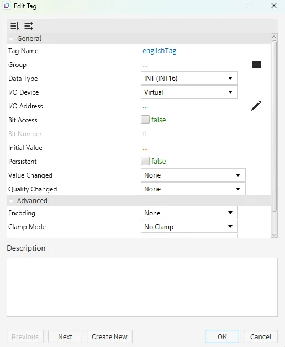Click the I/O Address pencil edit icon
The image size is (285, 347).
(x=256, y=106)
